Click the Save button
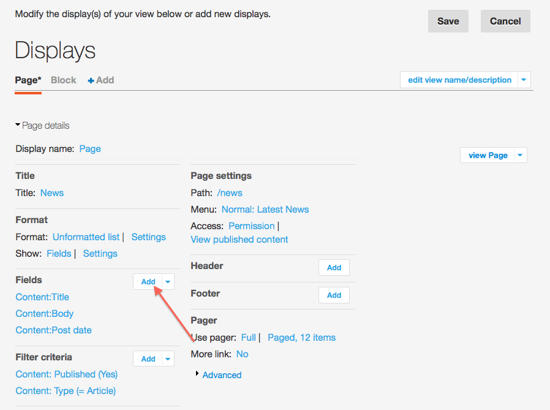The width and height of the screenshot is (550, 410). [448, 21]
